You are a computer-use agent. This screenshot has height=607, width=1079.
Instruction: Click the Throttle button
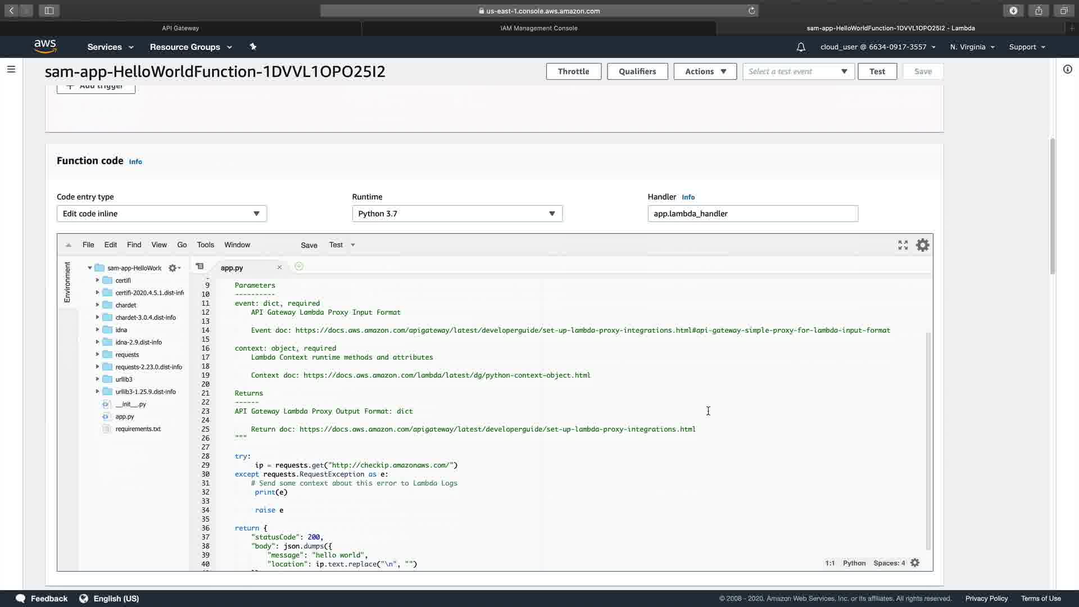[x=573, y=71]
